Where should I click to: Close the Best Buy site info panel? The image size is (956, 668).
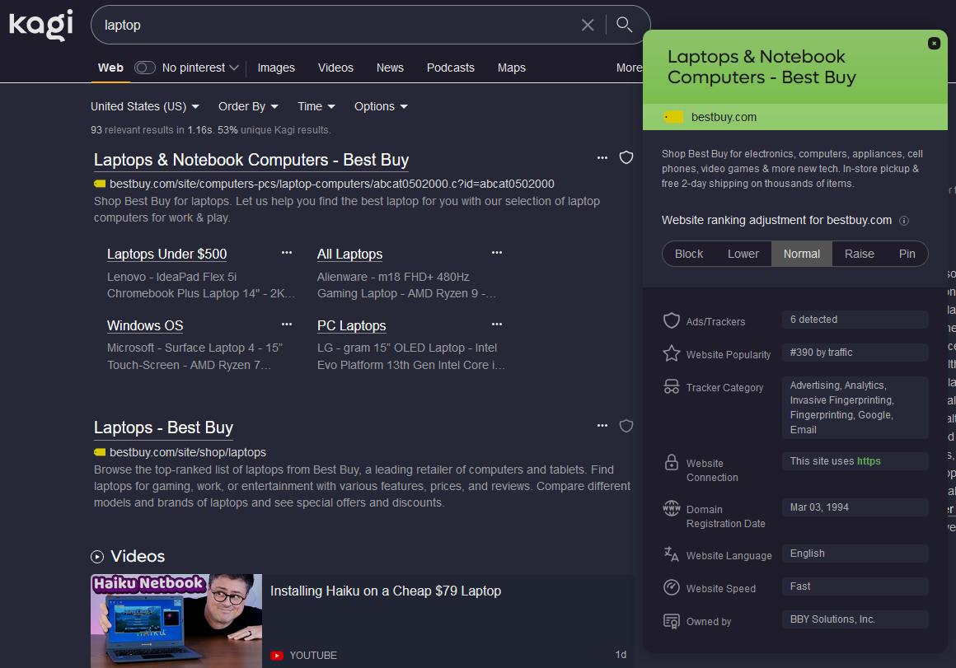click(x=934, y=43)
